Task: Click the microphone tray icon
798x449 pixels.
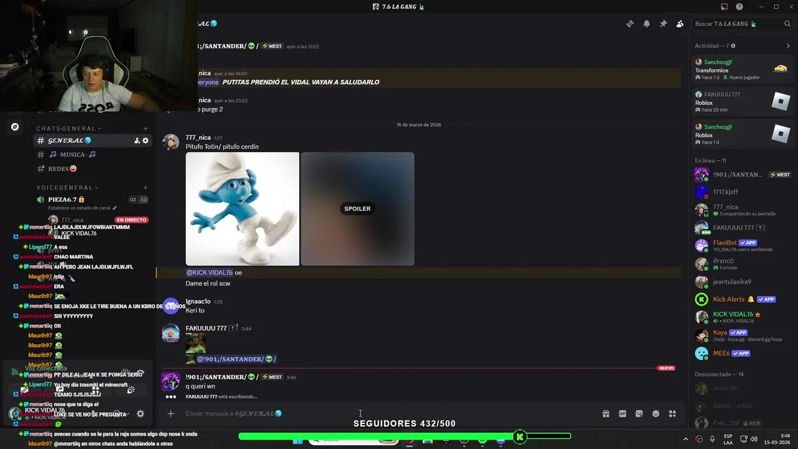Action: 712,439
